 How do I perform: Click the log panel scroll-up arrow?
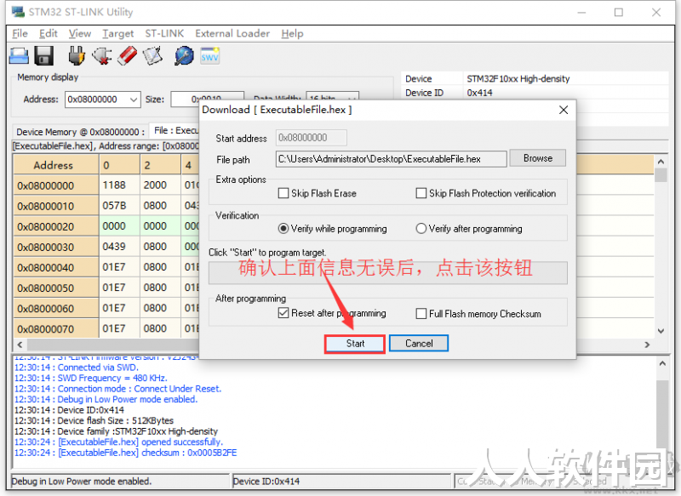(662, 363)
